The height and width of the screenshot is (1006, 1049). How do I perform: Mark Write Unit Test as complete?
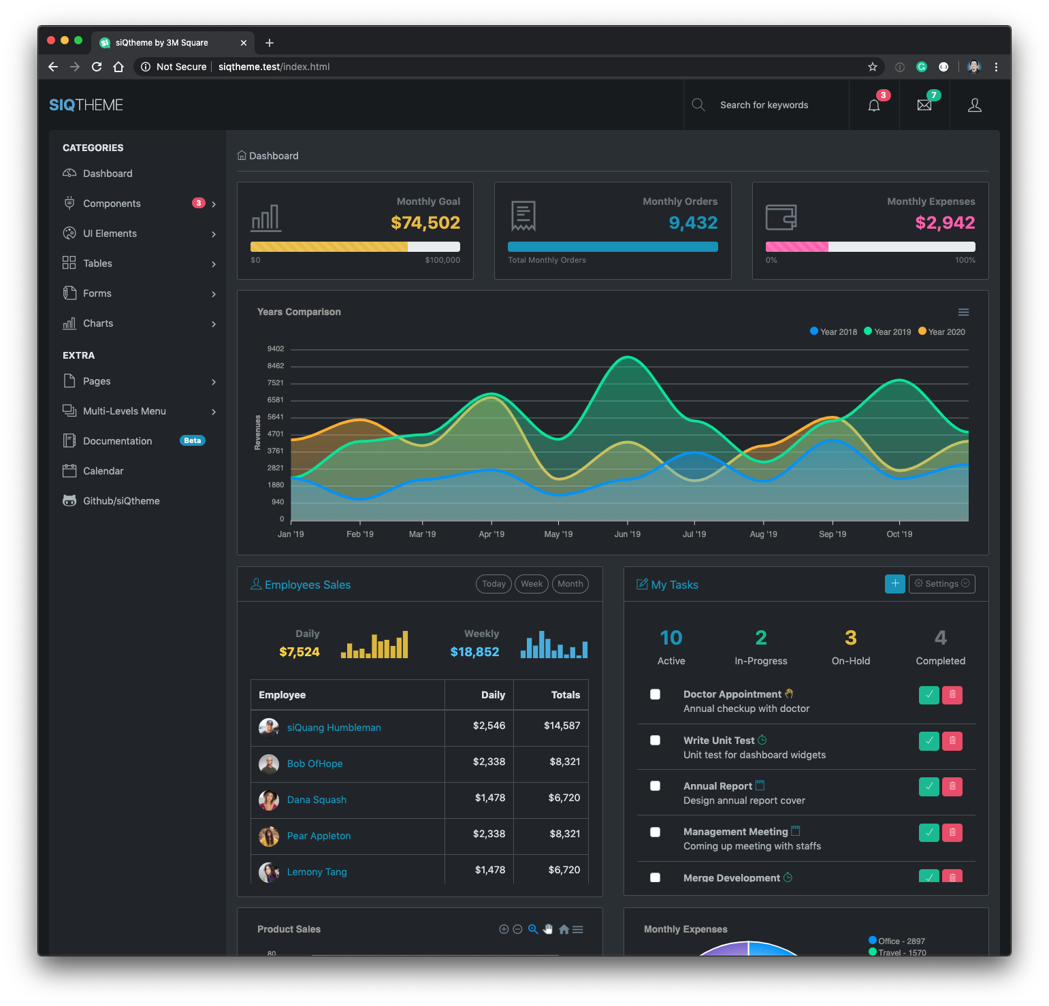click(x=929, y=741)
